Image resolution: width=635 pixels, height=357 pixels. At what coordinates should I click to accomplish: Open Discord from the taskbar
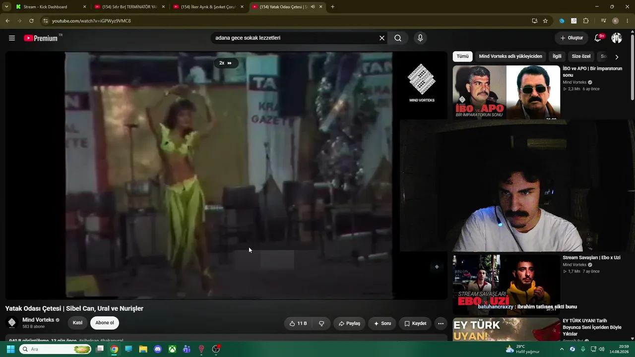[x=158, y=349]
